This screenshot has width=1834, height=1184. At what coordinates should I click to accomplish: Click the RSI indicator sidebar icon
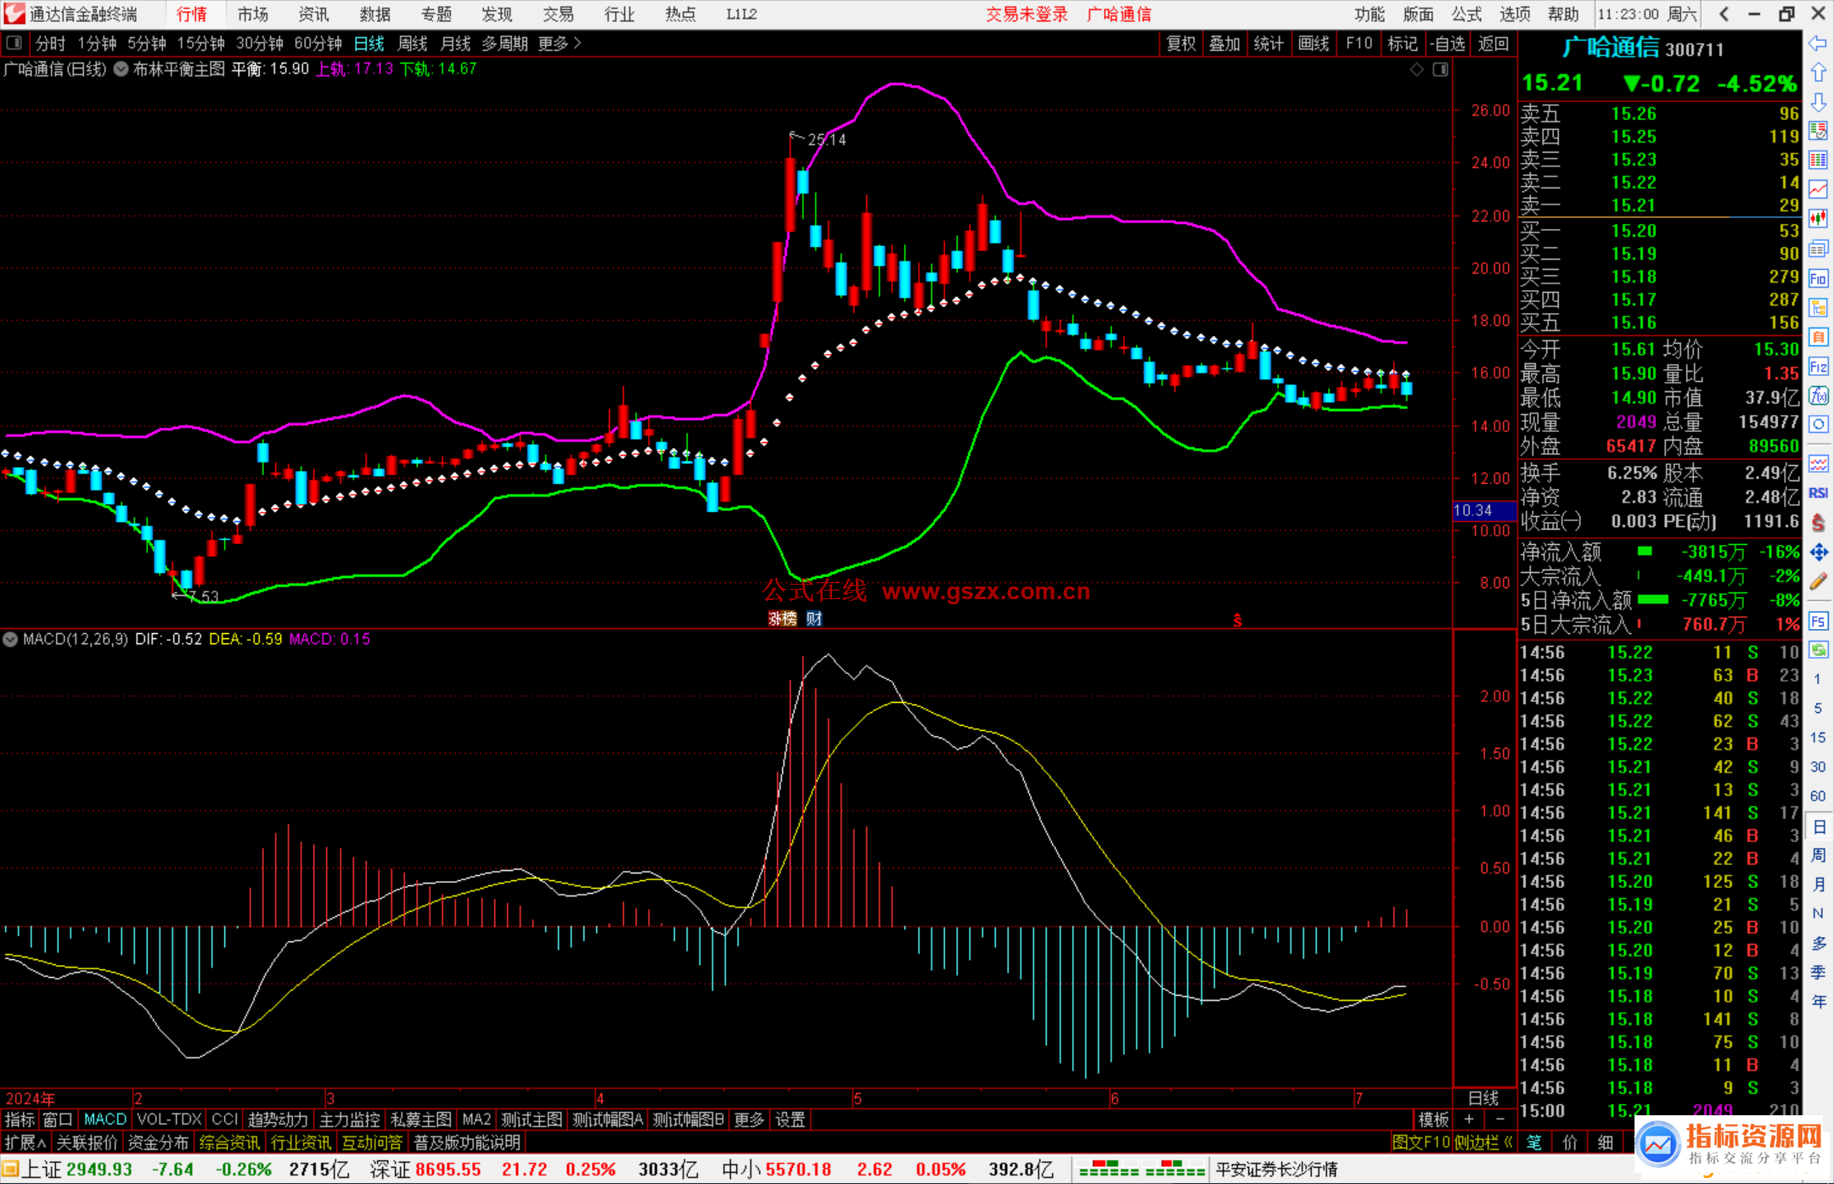[1818, 493]
